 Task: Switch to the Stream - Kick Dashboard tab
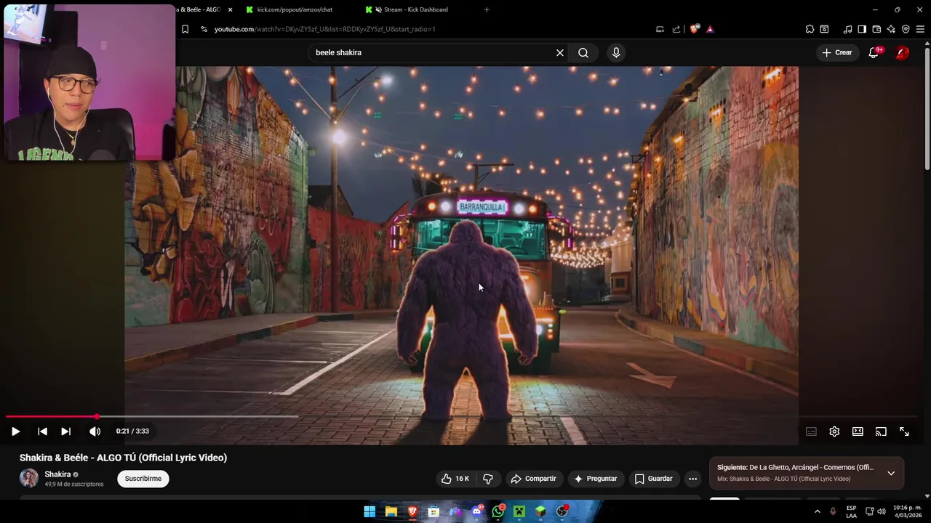[x=415, y=9]
